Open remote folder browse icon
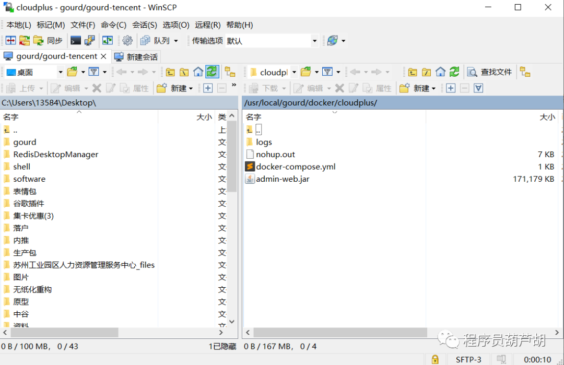Viewport: 564px width, 365px height. (306, 72)
